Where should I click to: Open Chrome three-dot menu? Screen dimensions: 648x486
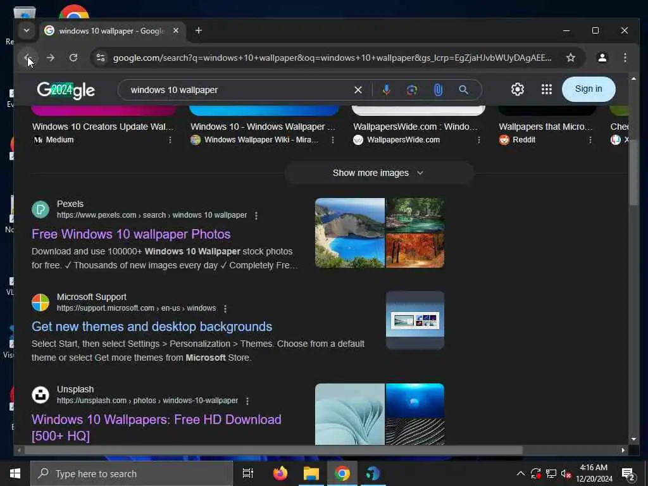(x=625, y=58)
